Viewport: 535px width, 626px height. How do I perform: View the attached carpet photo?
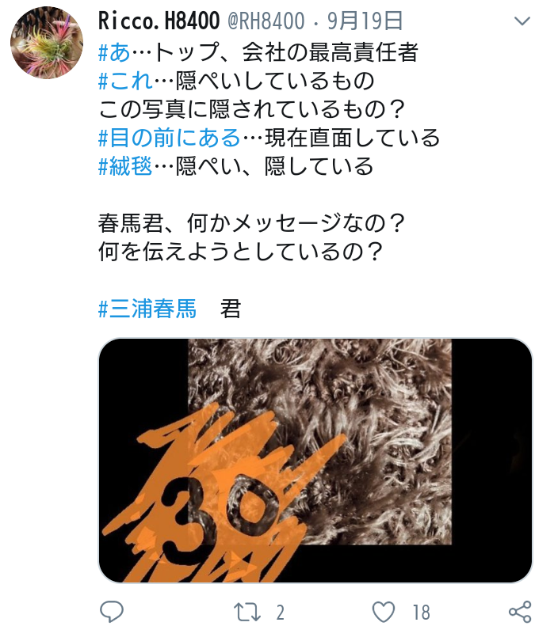315,461
